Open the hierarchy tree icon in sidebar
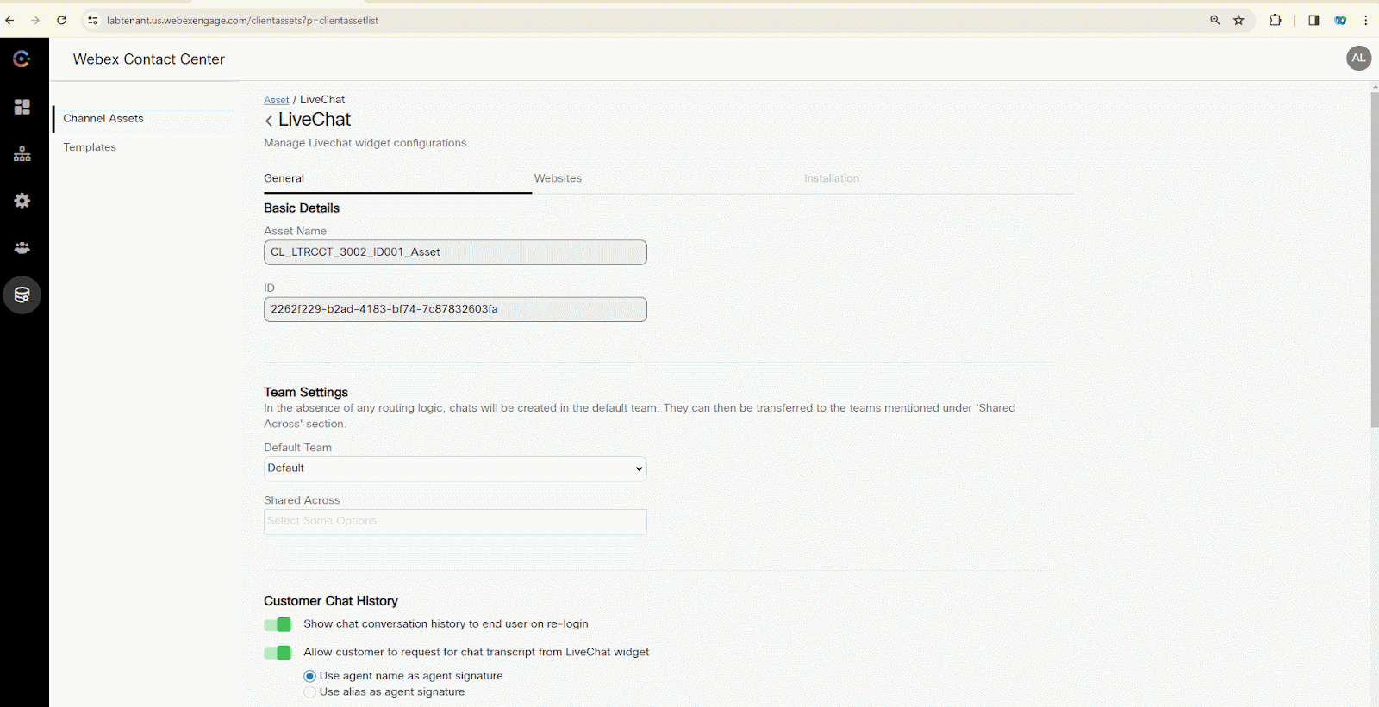 pos(22,154)
